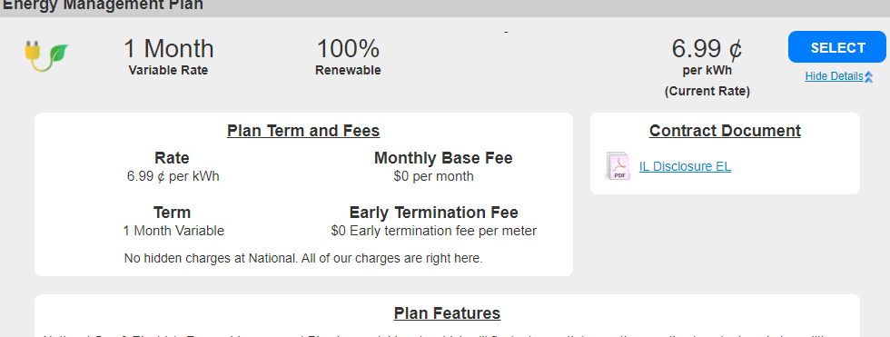Screen dimensions: 890x337
Task: Open the IL Disclosure EL link
Action: click(685, 166)
